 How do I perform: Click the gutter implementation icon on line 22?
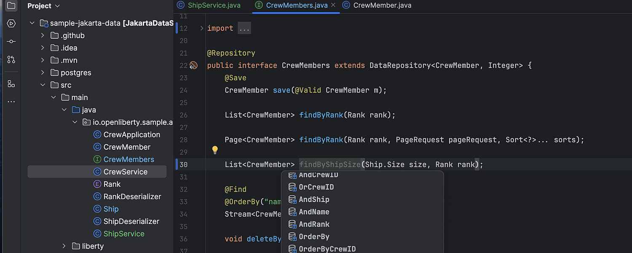[193, 65]
